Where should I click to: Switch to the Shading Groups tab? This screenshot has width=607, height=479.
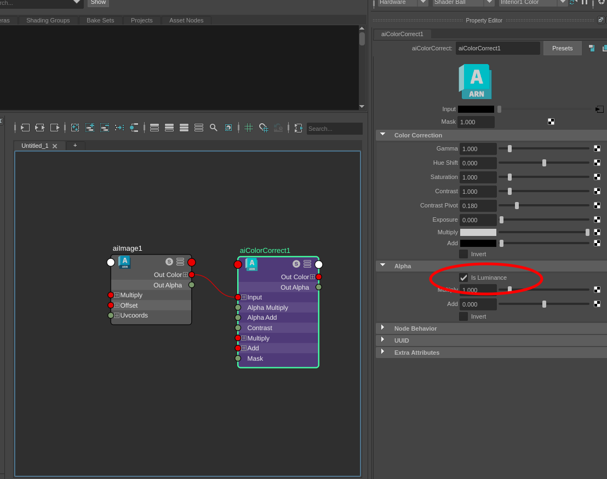[48, 20]
